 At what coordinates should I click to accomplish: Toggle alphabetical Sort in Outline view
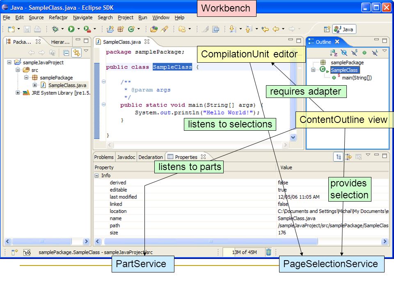click(x=333, y=52)
